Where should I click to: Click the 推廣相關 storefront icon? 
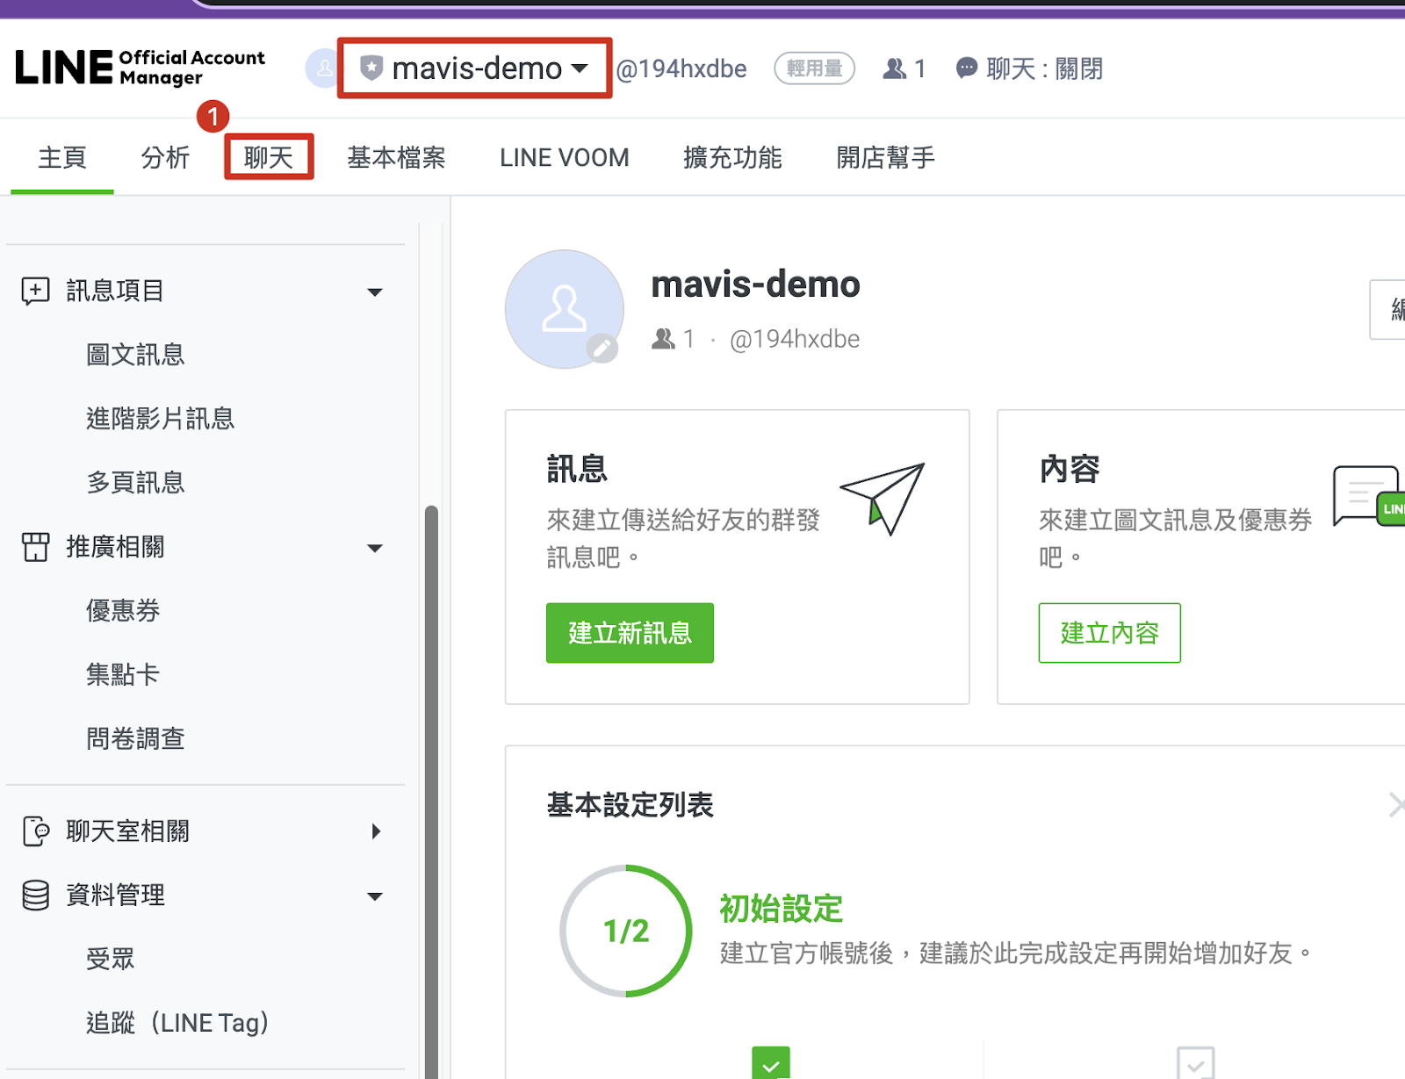[35, 547]
